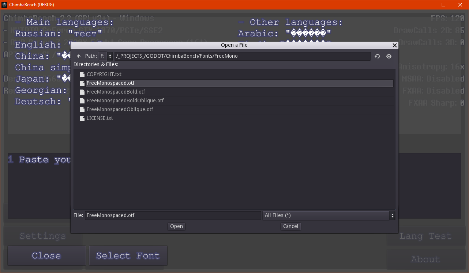Close the Open a File dialog
Viewport: 469px width, 273px height.
click(394, 45)
